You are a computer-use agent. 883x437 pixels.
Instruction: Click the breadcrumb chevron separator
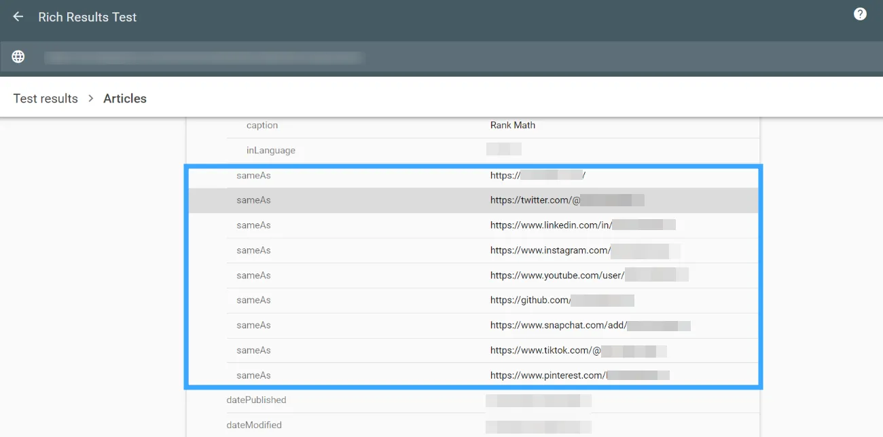click(x=91, y=98)
